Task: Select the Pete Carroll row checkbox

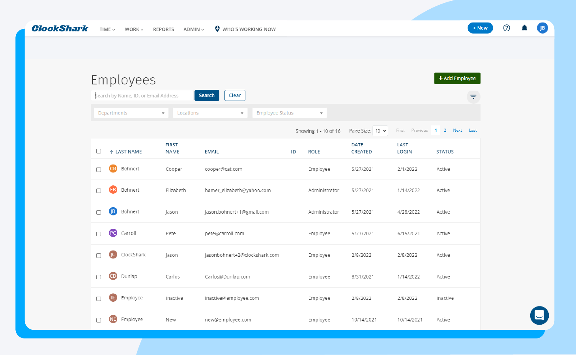Action: (99, 234)
